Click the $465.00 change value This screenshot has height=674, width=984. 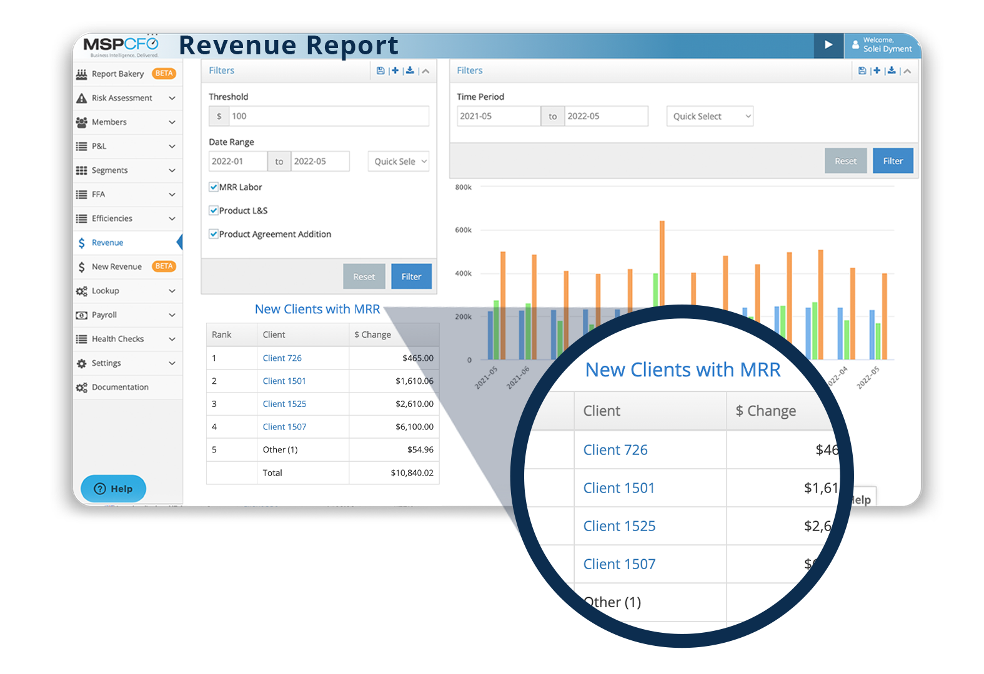417,358
